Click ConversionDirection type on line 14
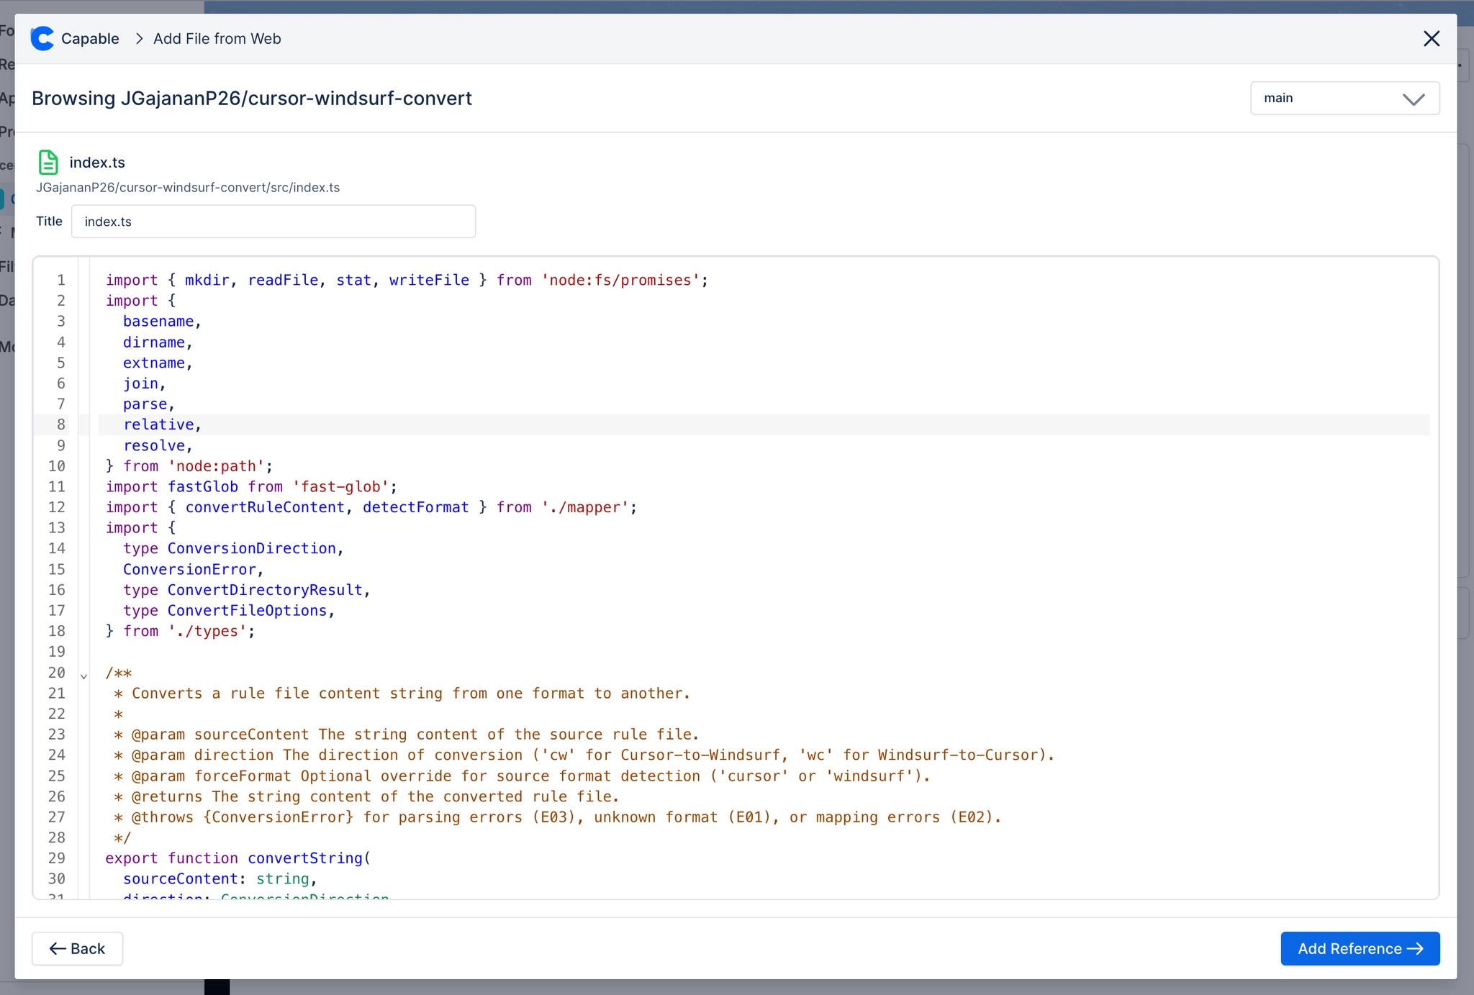 click(252, 549)
